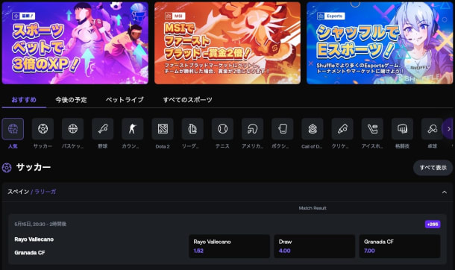Open the +266 more markets badge
455x270 pixels.
click(x=433, y=225)
